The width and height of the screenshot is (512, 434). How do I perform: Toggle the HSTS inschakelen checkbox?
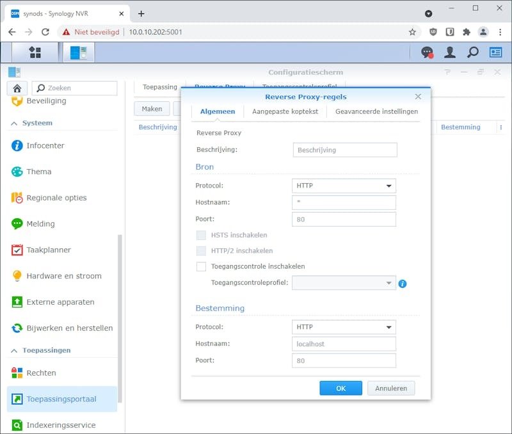pos(201,235)
